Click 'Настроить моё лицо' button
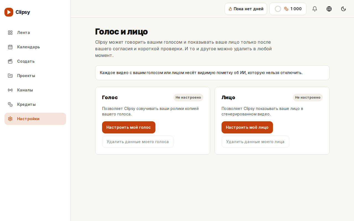354x221 pixels. tap(247, 127)
